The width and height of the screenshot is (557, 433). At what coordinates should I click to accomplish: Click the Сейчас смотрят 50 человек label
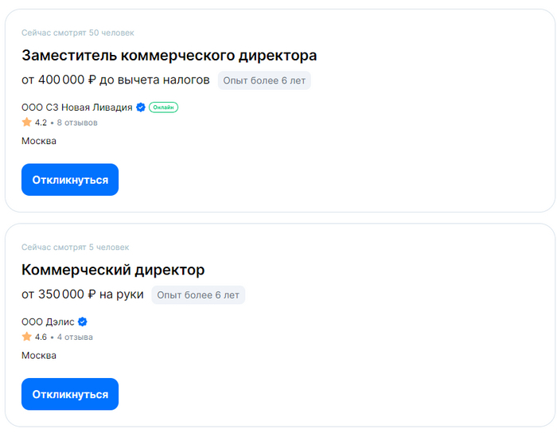pyautogui.click(x=78, y=33)
